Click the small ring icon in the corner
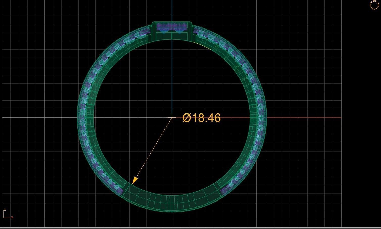The height and width of the screenshot is (229, 381). (x=374, y=5)
